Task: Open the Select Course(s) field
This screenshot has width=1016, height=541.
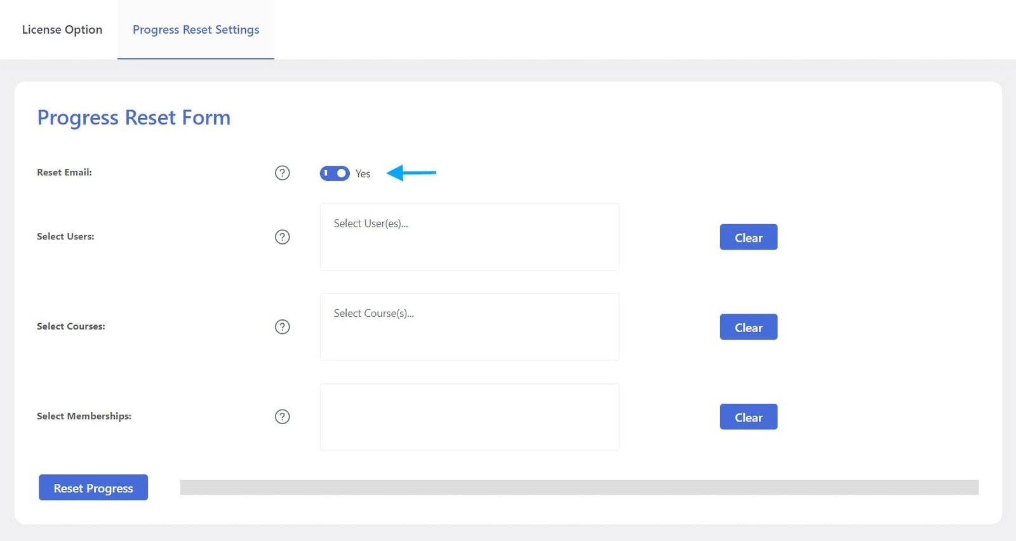Action: 469,327
